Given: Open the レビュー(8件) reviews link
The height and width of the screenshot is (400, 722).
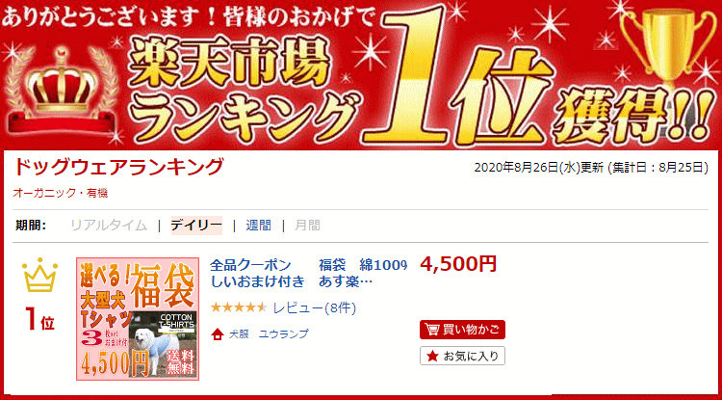Looking at the screenshot, I should [315, 307].
